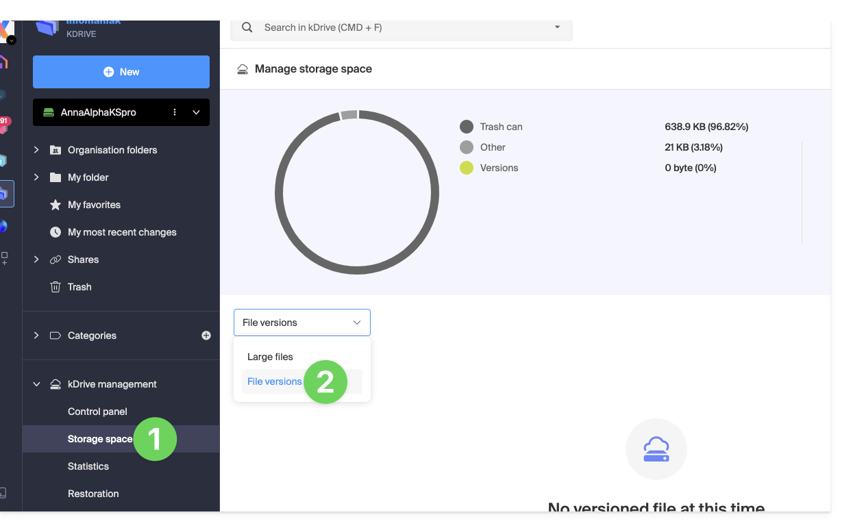Collapse the kDrive management section
The image size is (851, 532).
tap(37, 384)
